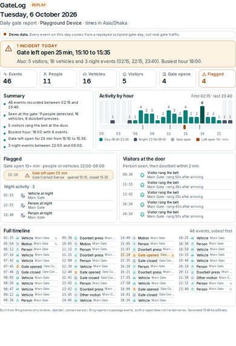Click the Gate opens card door icon
This screenshot has height=346, width=236.
(164, 74)
